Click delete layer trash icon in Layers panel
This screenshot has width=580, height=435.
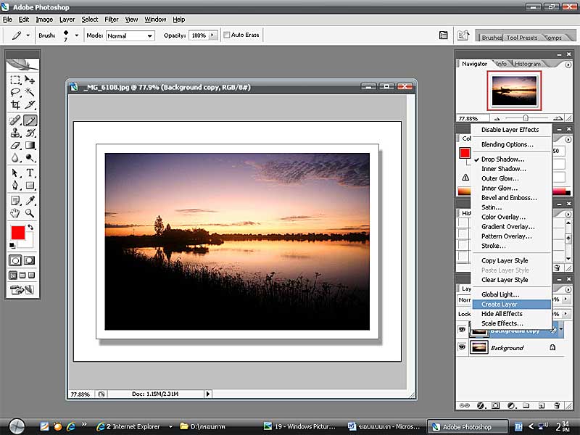557,405
